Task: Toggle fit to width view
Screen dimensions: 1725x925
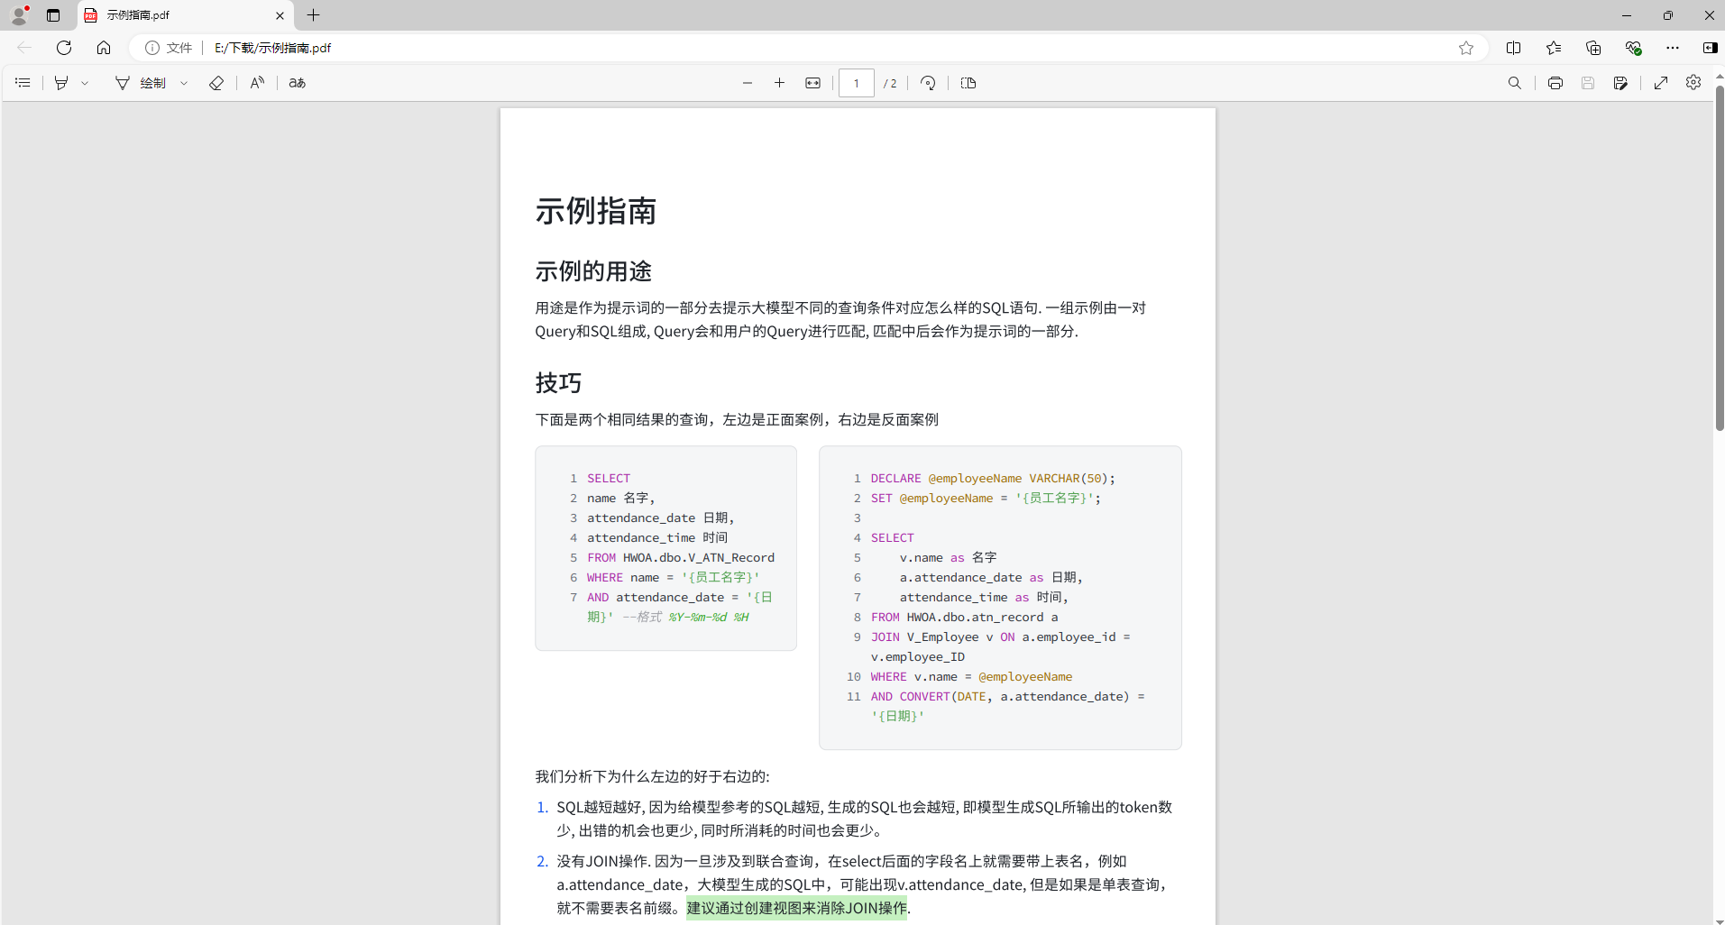Action: point(812,83)
